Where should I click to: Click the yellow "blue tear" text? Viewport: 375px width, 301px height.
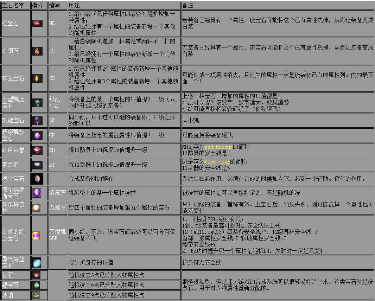click(217, 162)
